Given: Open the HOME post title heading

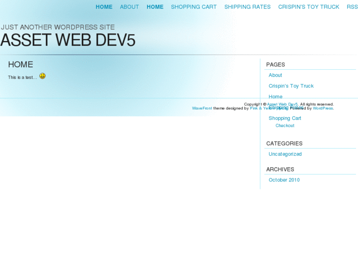Looking at the screenshot, I should pyautogui.click(x=21, y=64).
